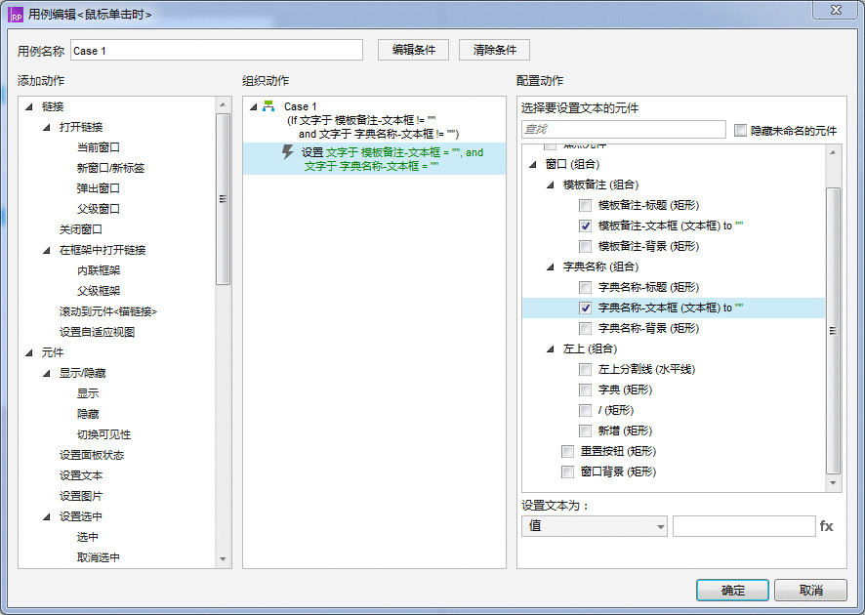The height and width of the screenshot is (615, 865).
Task: Collapse 在框架中打开链接 subgroup
Action: coord(47,251)
